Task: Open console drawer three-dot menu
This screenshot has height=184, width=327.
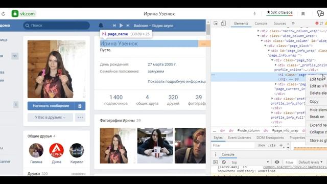Action: pos(216,154)
